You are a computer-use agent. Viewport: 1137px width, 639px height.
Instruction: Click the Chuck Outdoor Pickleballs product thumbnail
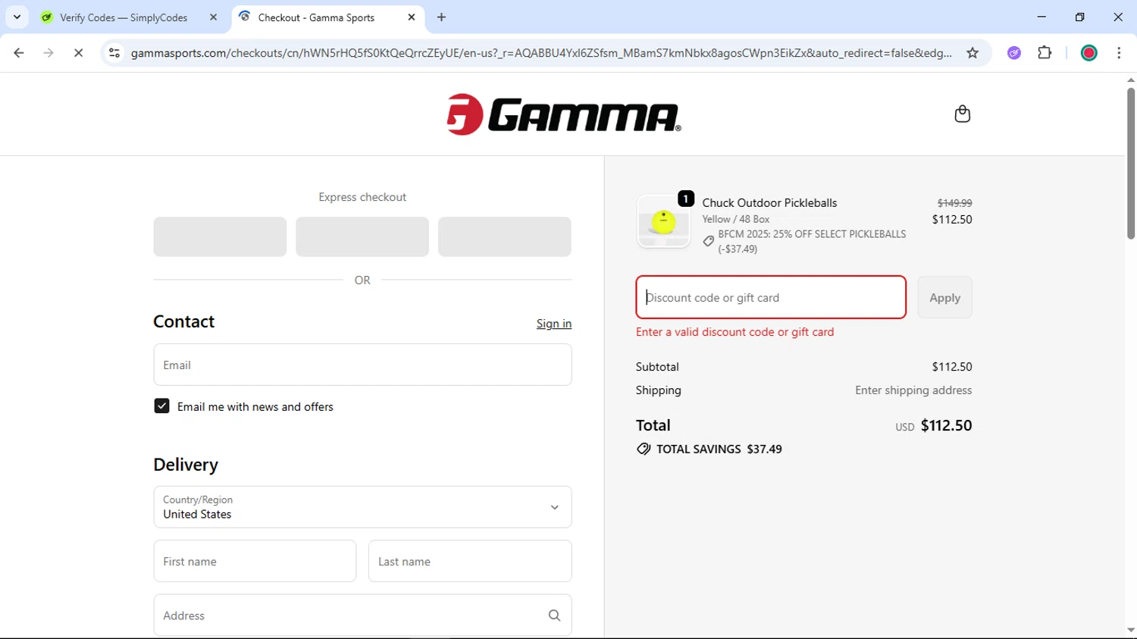coord(663,221)
